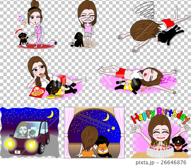Click the birthday cake with candles
Viewport: 191px width, 166px height.
click(160, 149)
